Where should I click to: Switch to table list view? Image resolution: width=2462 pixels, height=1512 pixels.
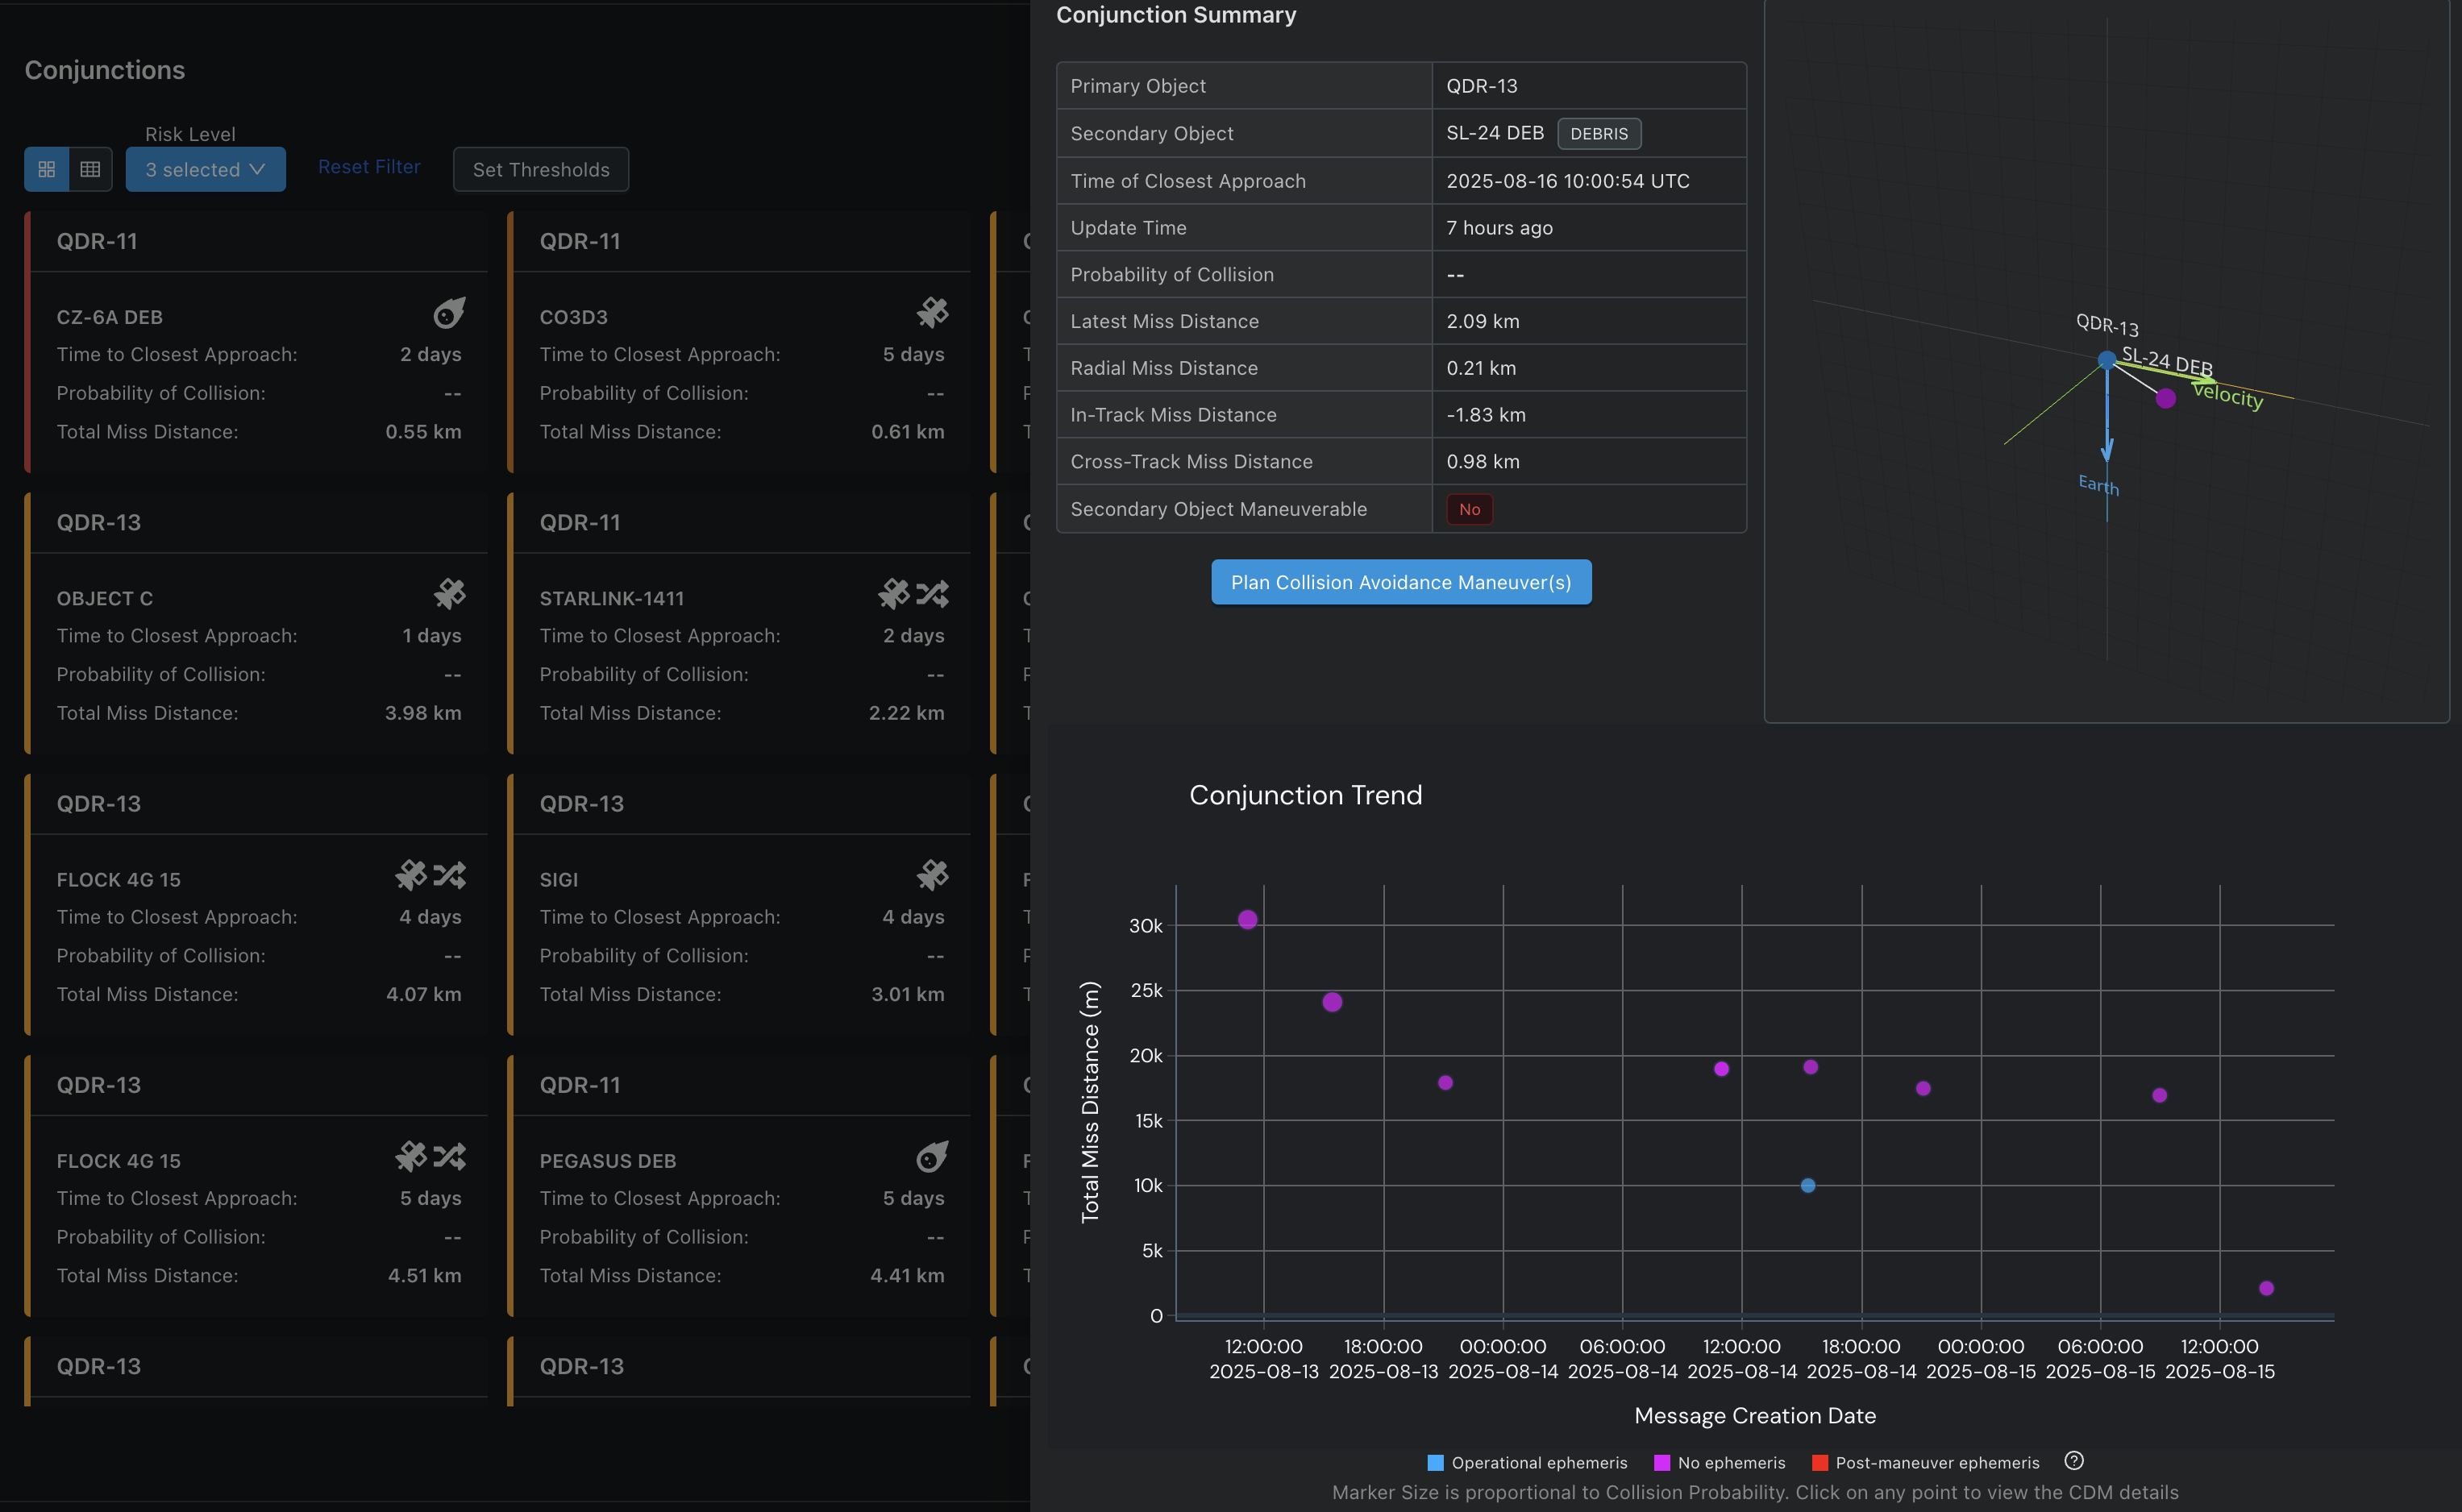pos(90,169)
